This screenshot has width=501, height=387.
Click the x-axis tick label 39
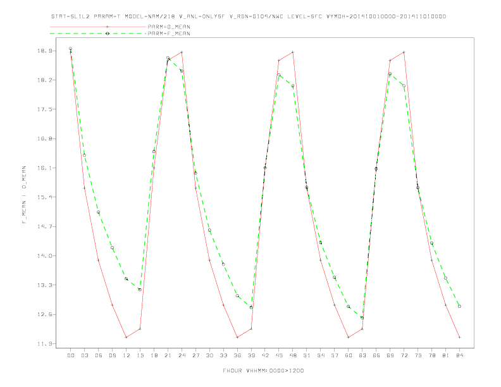click(x=251, y=355)
